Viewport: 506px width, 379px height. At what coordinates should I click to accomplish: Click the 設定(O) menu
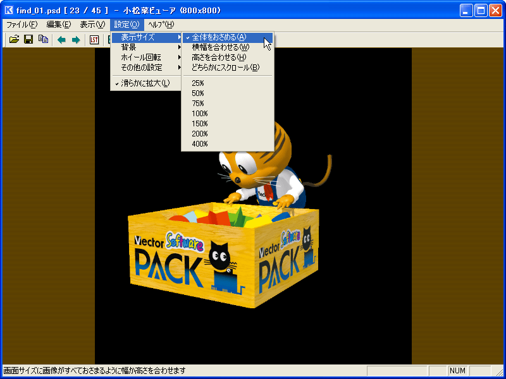(126, 25)
